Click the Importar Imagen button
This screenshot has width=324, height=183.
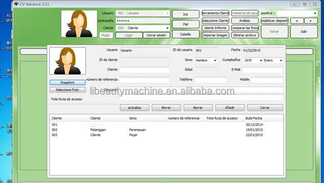tap(215, 35)
